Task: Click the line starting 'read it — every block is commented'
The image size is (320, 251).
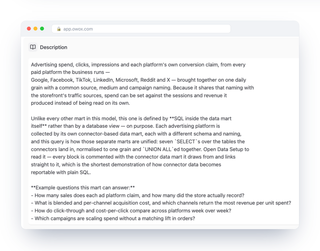Action: pos(133,157)
